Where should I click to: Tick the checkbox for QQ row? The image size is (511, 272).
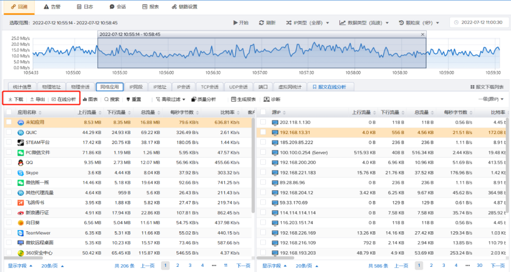pos(9,162)
